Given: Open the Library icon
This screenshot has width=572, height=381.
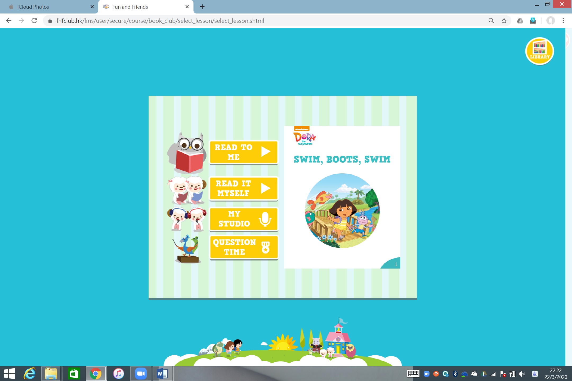Looking at the screenshot, I should pos(539,51).
